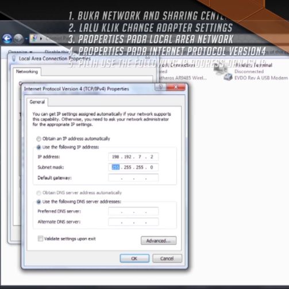This screenshot has width=289, height=289.
Task: Select Use the following DNS server addresses
Action: [38, 202]
